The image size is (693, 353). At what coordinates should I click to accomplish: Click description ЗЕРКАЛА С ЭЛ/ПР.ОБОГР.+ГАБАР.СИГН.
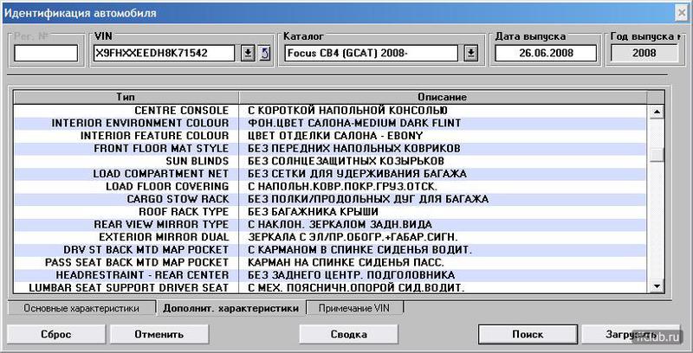click(353, 238)
